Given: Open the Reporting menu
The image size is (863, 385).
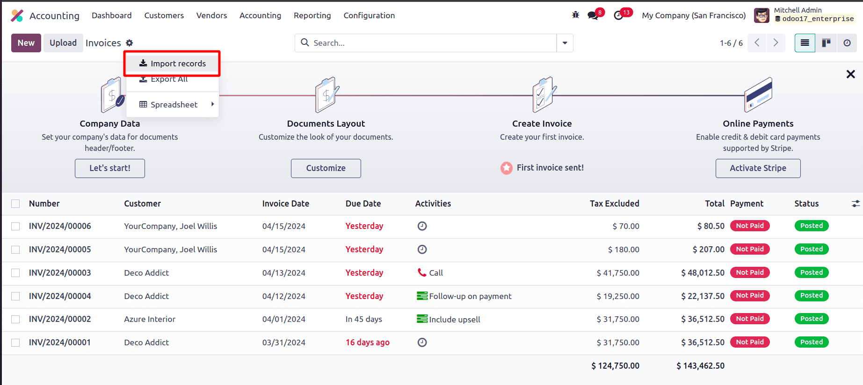Looking at the screenshot, I should click(x=312, y=15).
